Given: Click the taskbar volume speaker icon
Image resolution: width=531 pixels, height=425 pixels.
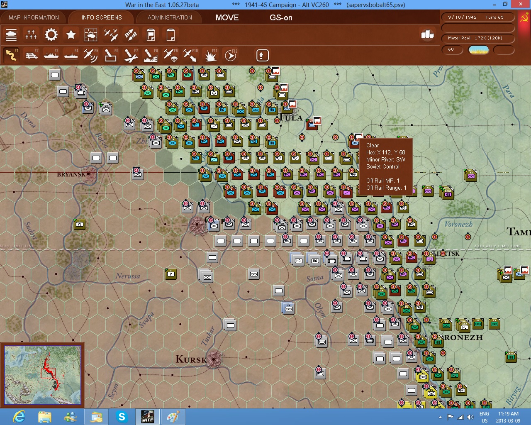Looking at the screenshot, I should [x=470, y=417].
